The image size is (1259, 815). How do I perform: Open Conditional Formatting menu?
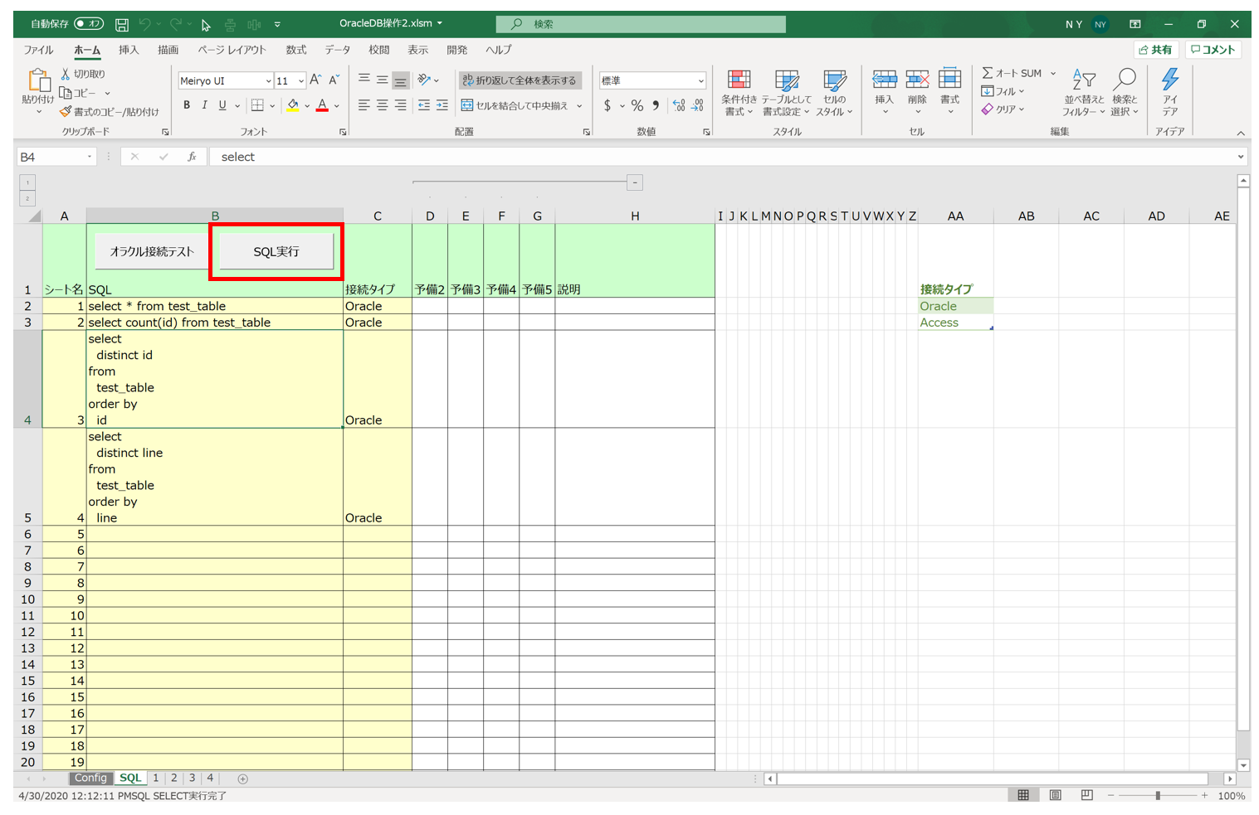coord(739,93)
